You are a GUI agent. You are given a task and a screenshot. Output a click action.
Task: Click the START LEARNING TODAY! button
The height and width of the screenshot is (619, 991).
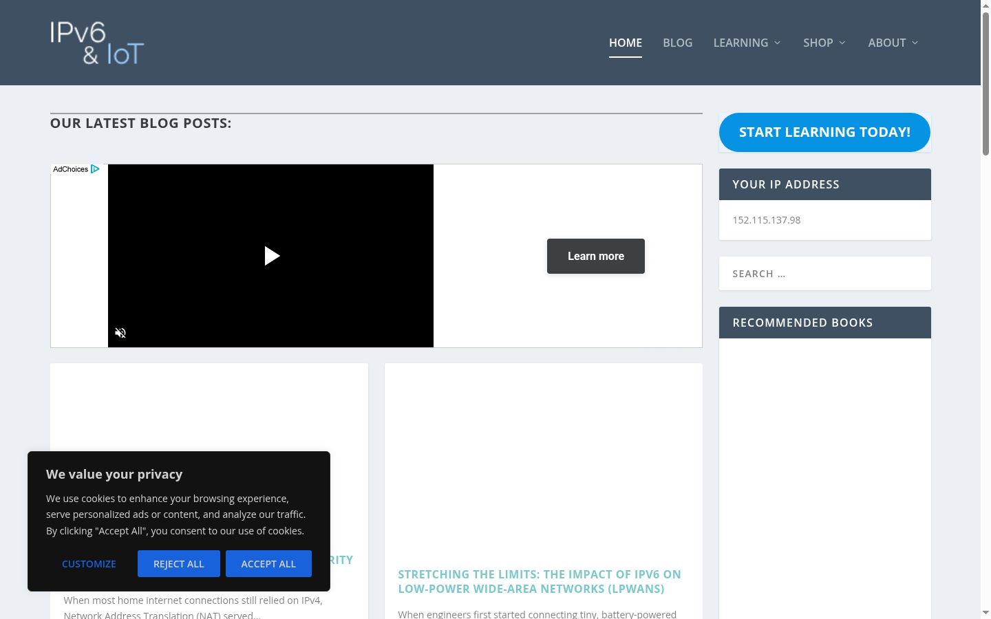[824, 132]
